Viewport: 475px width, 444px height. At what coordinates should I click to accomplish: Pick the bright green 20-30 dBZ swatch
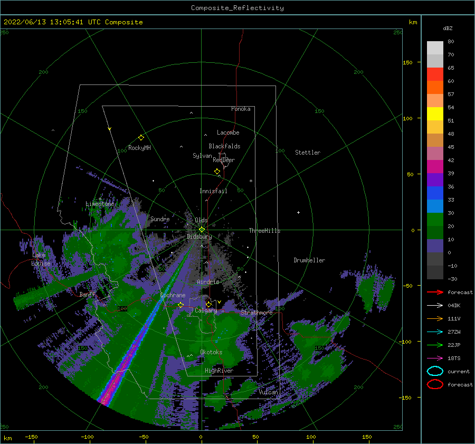[x=435, y=220]
